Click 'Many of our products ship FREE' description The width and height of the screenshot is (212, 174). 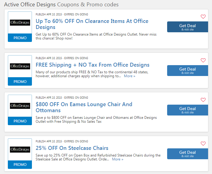[92, 74]
